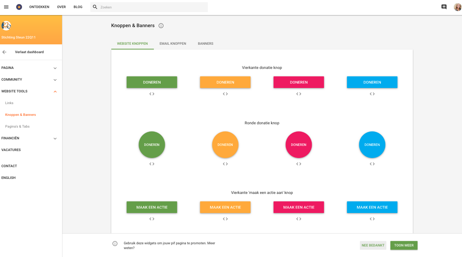Click the search magnifier icon
Viewport: 462px width, 257px height.
(95, 7)
